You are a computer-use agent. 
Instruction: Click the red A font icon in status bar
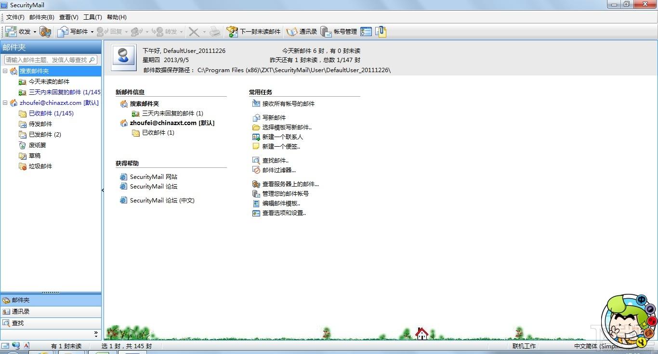[26, 346]
